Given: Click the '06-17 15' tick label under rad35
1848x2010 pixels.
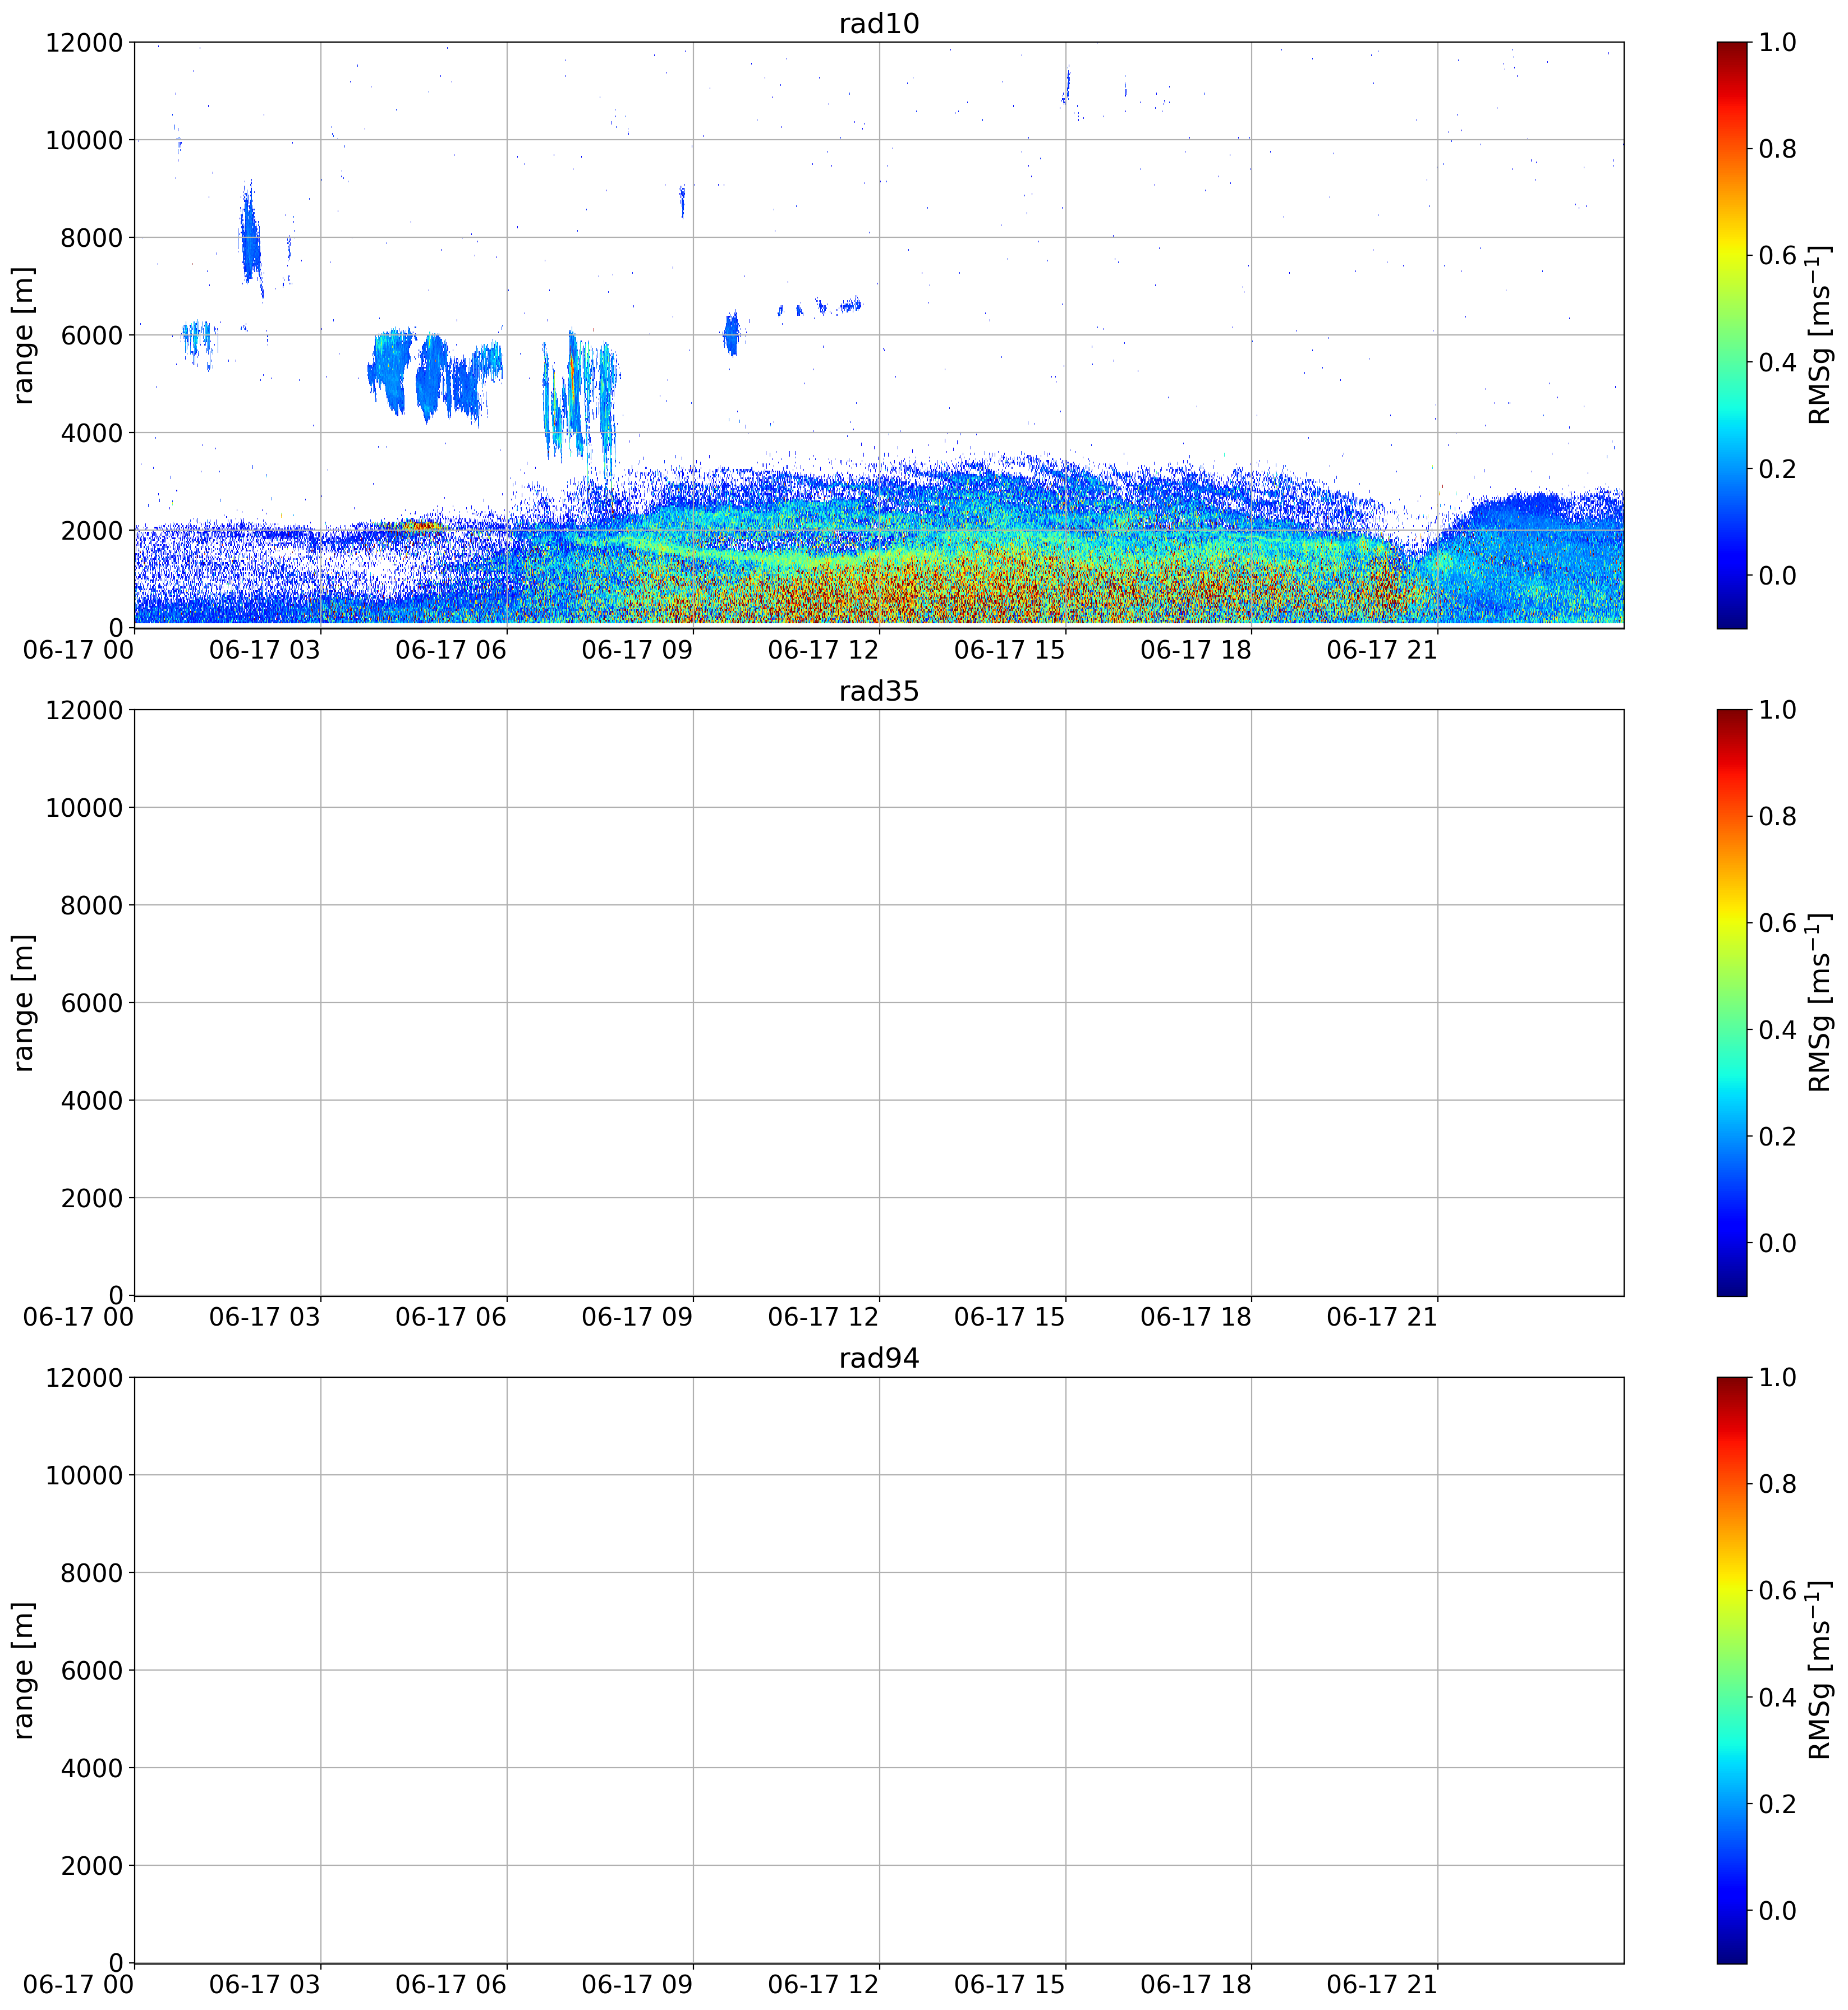Looking at the screenshot, I should [x=1010, y=1318].
